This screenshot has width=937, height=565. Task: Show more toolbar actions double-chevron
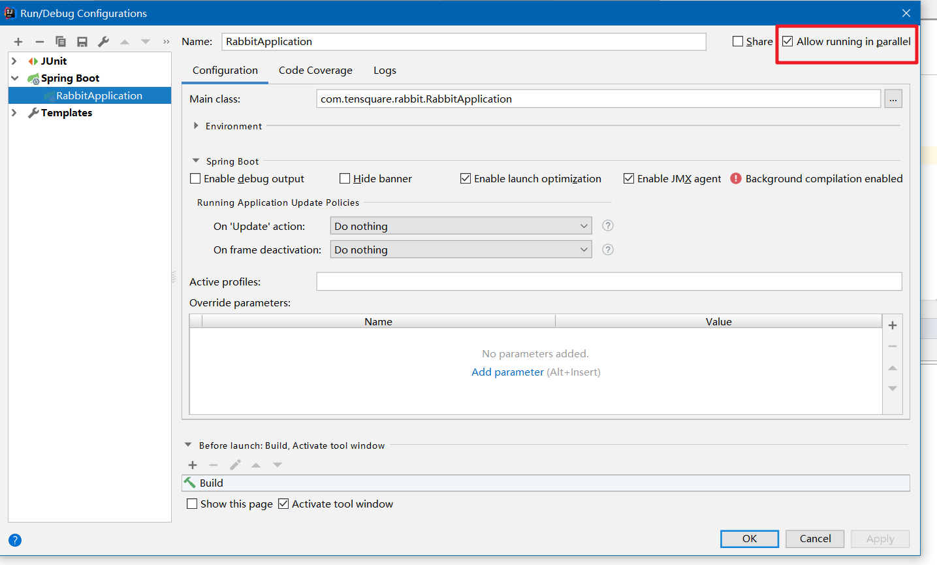pyautogui.click(x=167, y=42)
